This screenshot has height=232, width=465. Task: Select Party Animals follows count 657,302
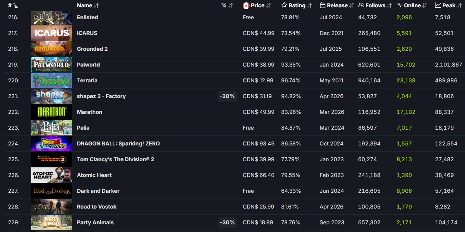(x=369, y=222)
